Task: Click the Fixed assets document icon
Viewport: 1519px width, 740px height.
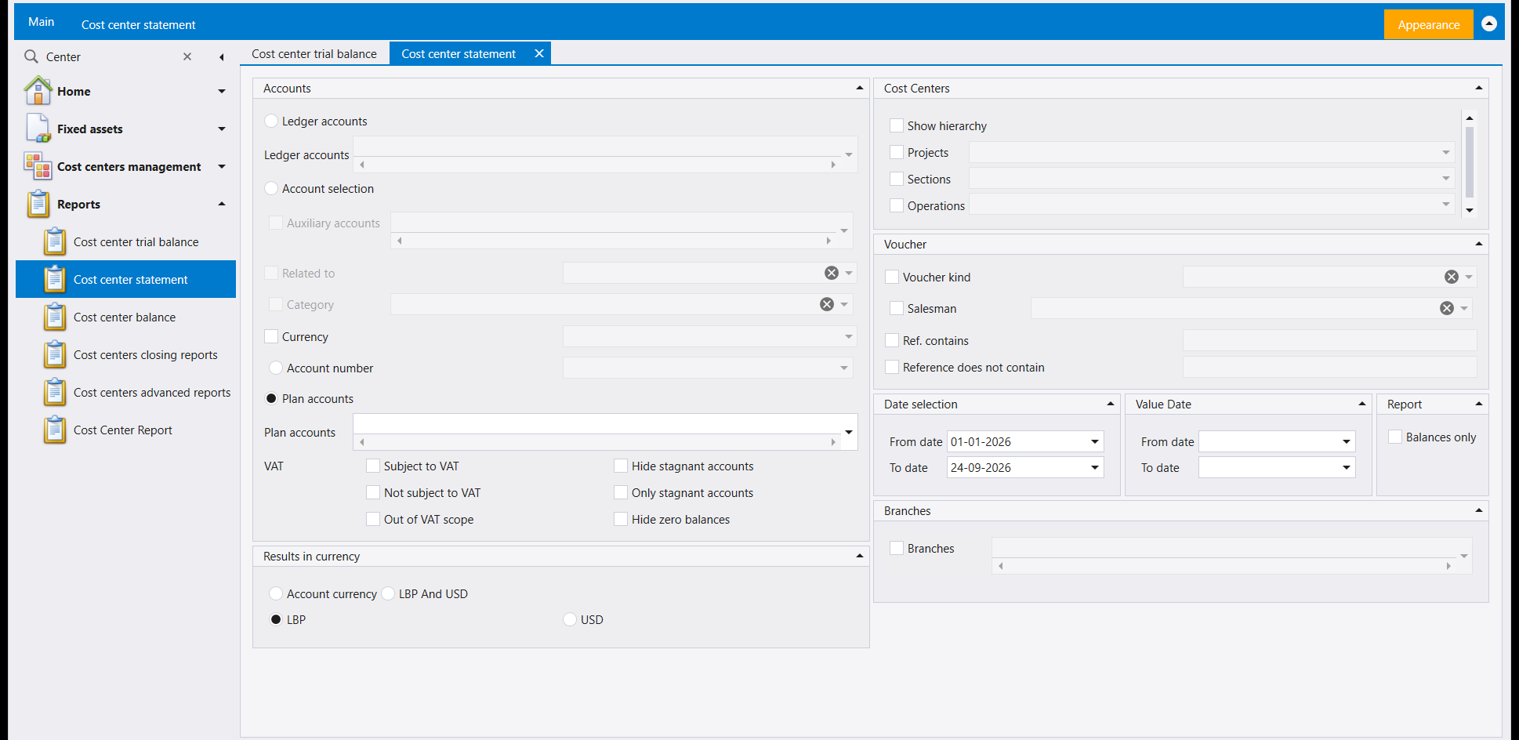Action: tap(38, 129)
